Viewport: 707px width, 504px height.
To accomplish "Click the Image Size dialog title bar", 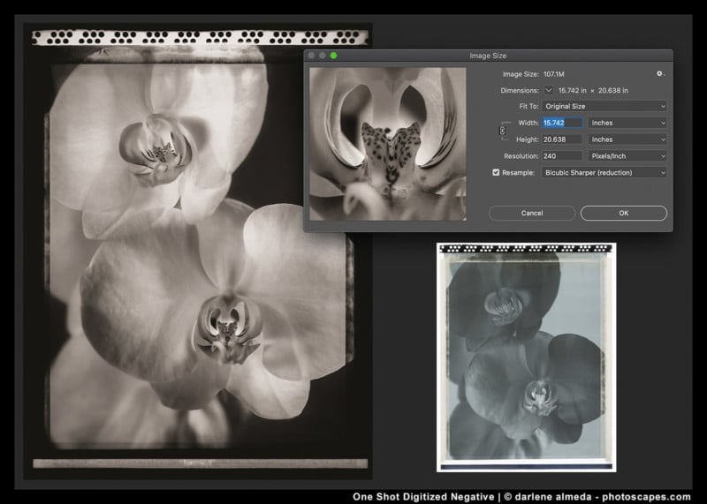I will (x=488, y=56).
